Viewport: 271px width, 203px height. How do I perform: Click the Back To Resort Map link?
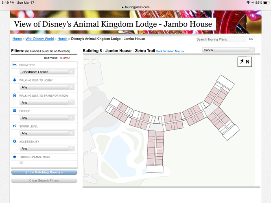[170, 52]
